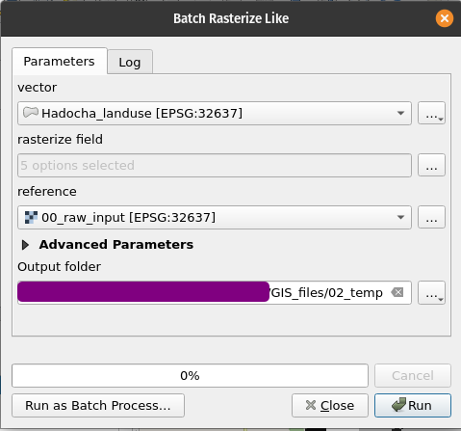
Task: Select the Parameters tab
Action: [x=60, y=61]
